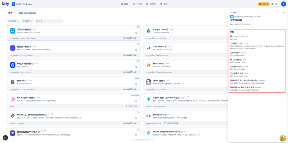This screenshot has width=288, height=143.
Task: Click 最大父块长度 parameter label
Action: (236, 60)
